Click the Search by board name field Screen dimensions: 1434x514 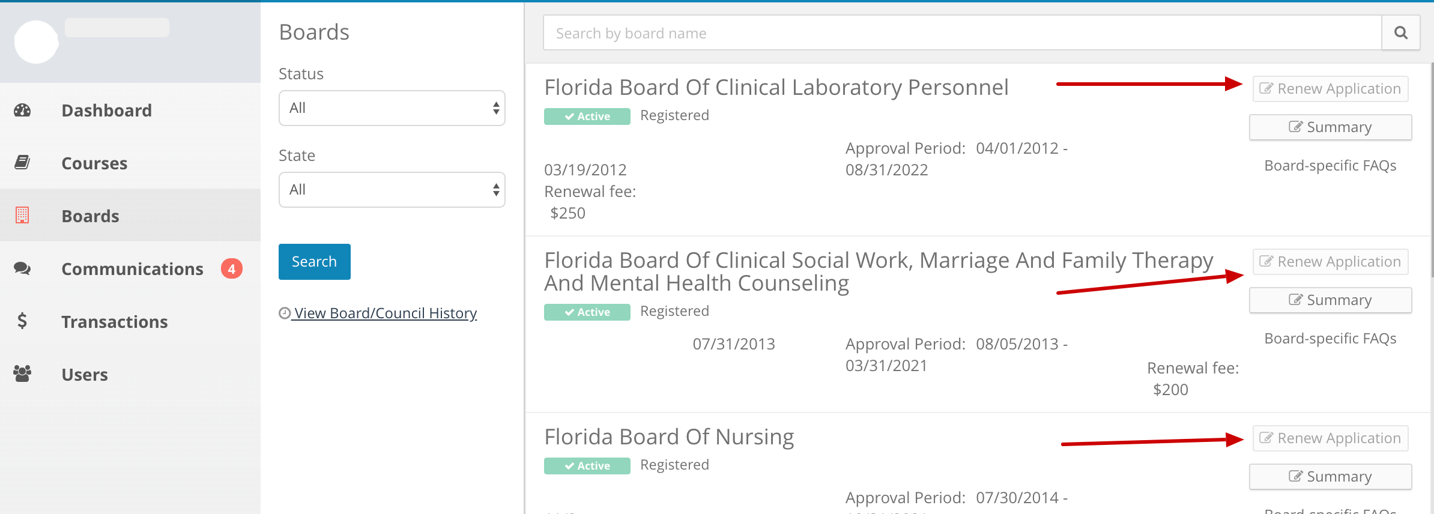[x=962, y=32]
